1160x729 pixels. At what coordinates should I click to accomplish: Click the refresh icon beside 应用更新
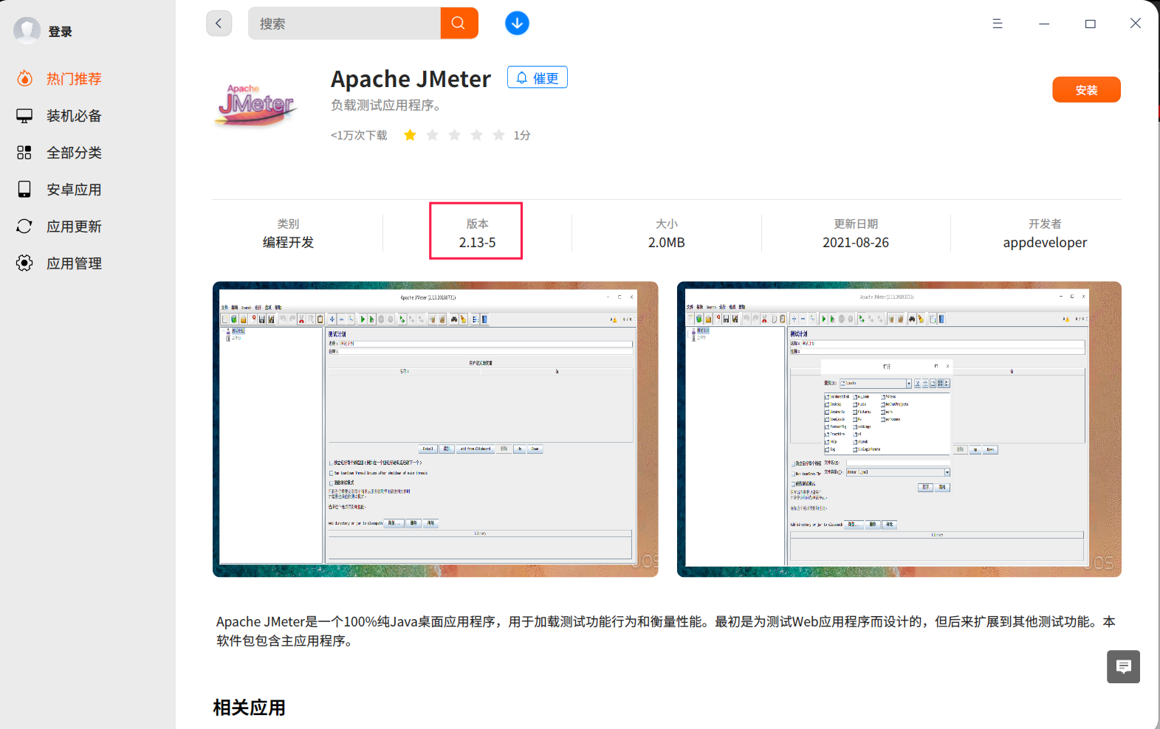pos(24,227)
